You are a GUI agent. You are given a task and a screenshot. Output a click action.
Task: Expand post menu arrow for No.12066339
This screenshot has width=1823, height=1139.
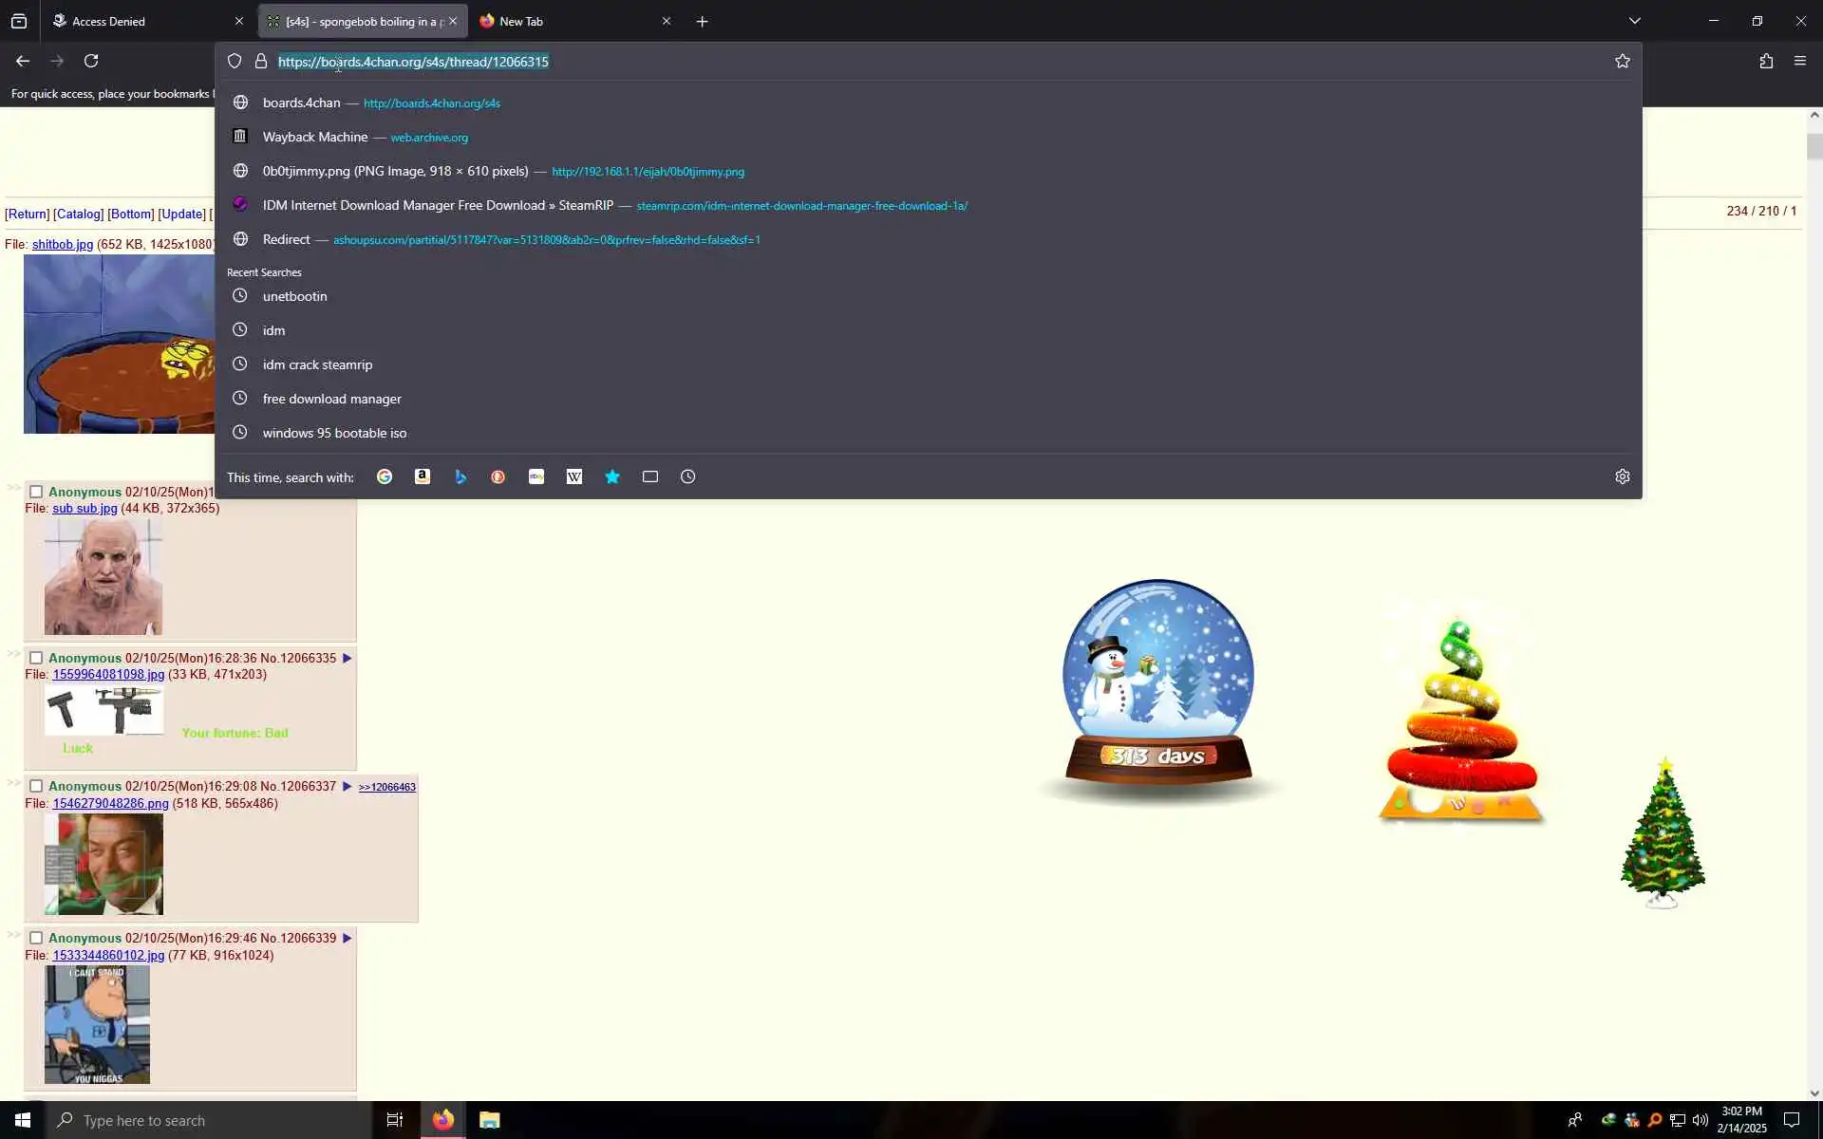pos(347,938)
